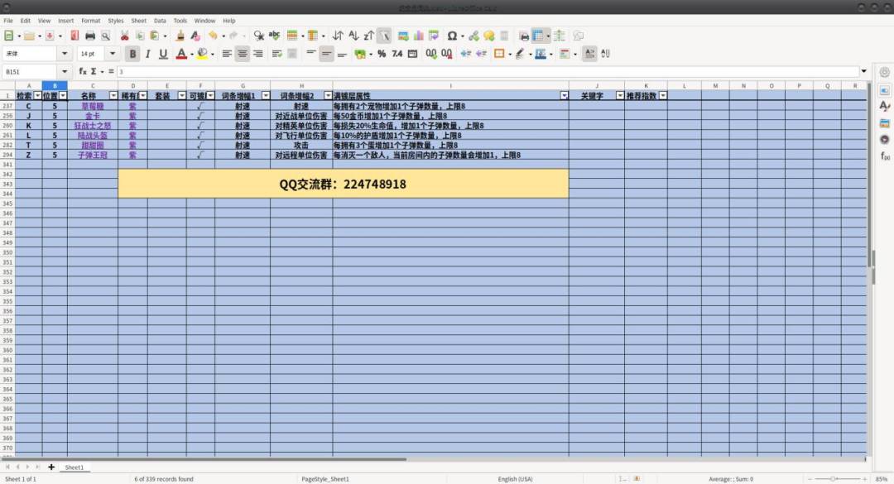This screenshot has height=484, width=894.
Task: Click the Insert Chart icon
Action: [419, 36]
